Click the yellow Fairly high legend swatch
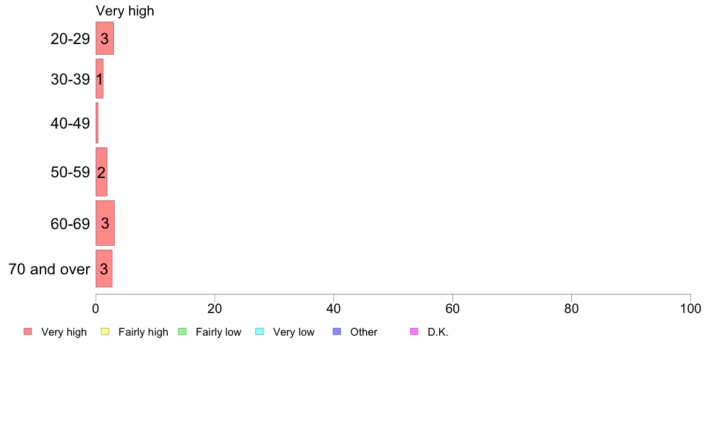Screen dimensions: 707x438 tap(105, 331)
